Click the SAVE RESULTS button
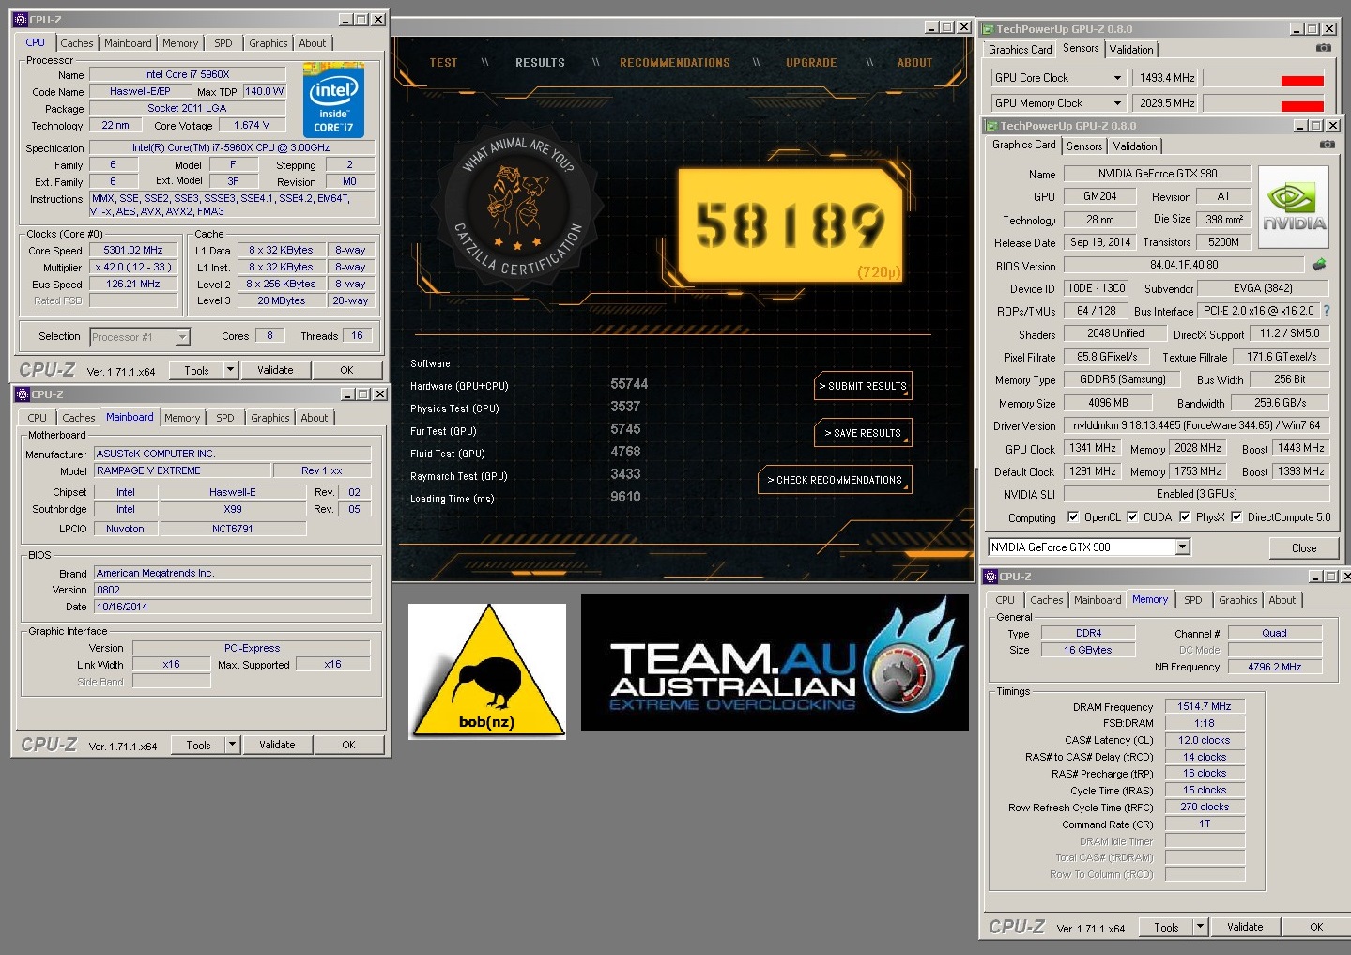 tap(863, 433)
